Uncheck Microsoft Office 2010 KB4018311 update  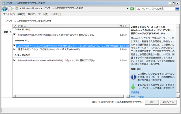click(x=14, y=34)
